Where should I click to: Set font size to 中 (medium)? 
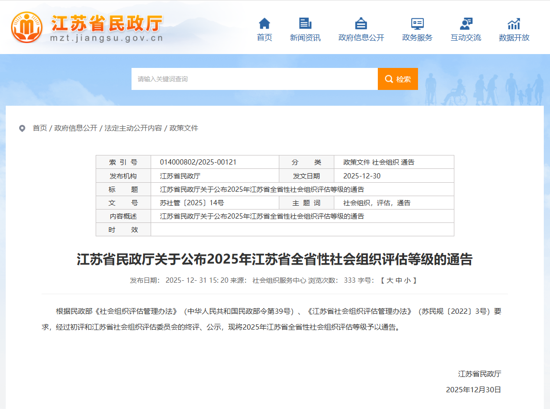click(x=398, y=280)
